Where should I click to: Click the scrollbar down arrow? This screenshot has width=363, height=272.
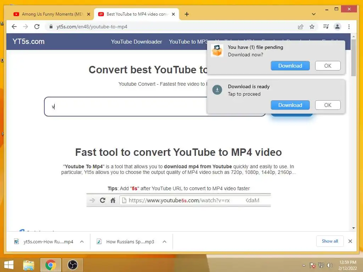tap(353, 228)
